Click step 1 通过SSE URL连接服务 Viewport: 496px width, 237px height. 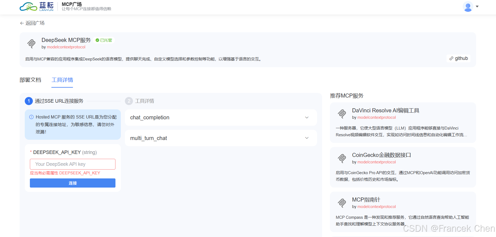pyautogui.click(x=54, y=101)
